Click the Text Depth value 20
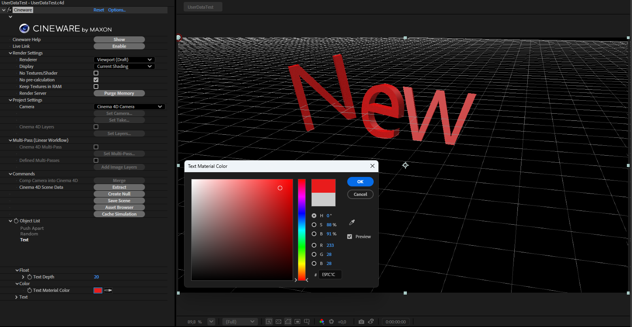Screen dimensions: 632x327 [x=96, y=277]
